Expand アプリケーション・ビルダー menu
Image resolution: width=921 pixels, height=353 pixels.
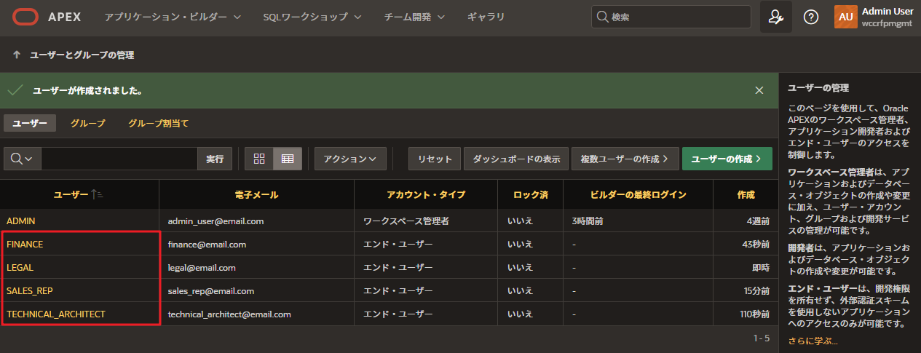tap(173, 16)
